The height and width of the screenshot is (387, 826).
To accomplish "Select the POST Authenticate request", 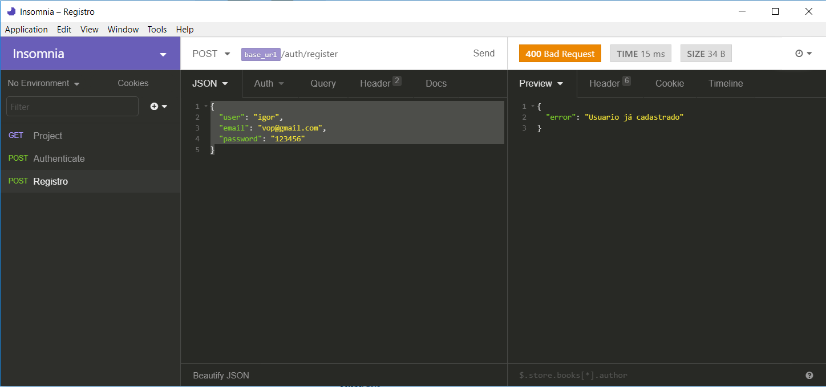I will (90, 158).
